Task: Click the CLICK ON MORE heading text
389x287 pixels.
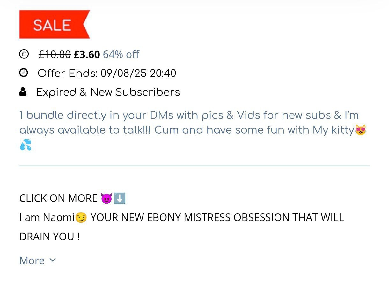Action: (x=58, y=198)
